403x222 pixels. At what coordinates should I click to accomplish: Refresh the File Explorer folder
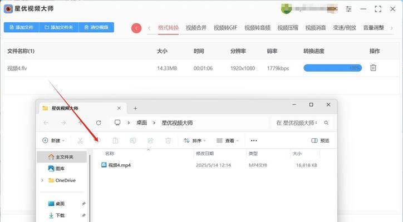[x=99, y=123]
